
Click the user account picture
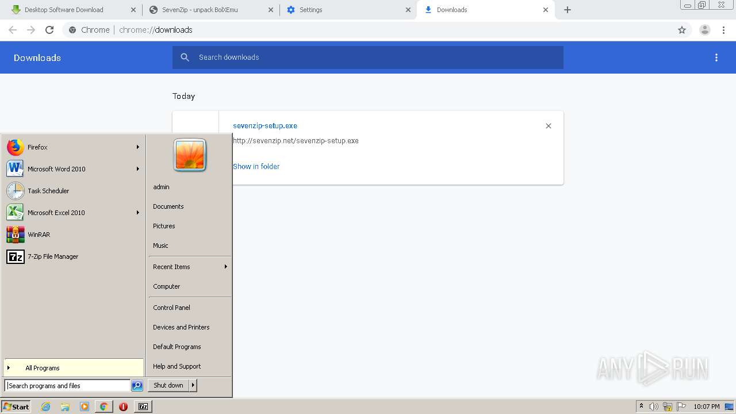(x=190, y=155)
